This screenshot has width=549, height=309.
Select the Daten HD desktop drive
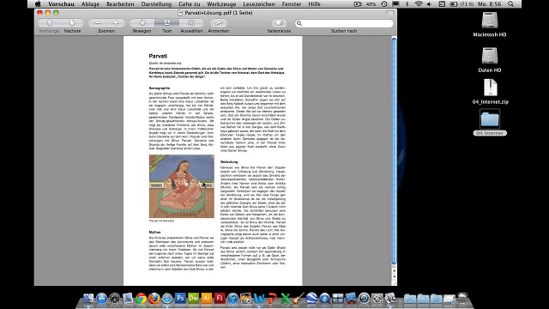[490, 60]
